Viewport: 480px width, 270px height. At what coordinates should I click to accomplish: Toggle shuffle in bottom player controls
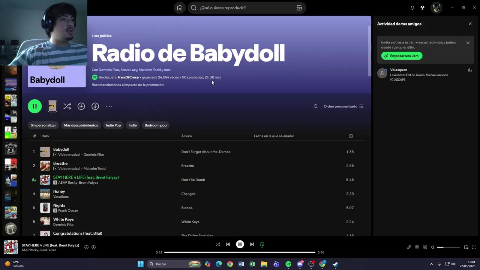coord(218,244)
